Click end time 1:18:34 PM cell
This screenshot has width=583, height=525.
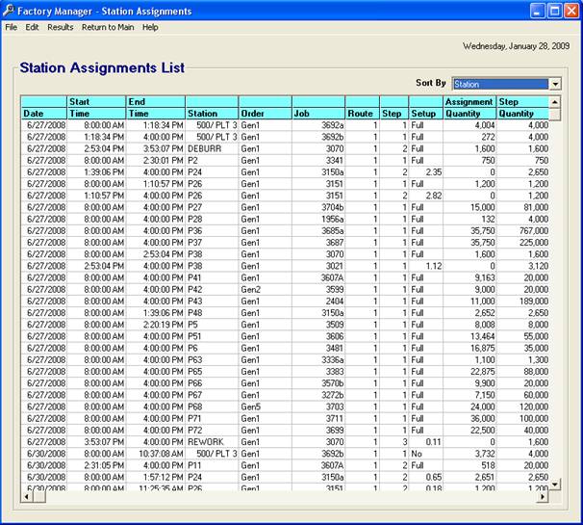click(156, 125)
